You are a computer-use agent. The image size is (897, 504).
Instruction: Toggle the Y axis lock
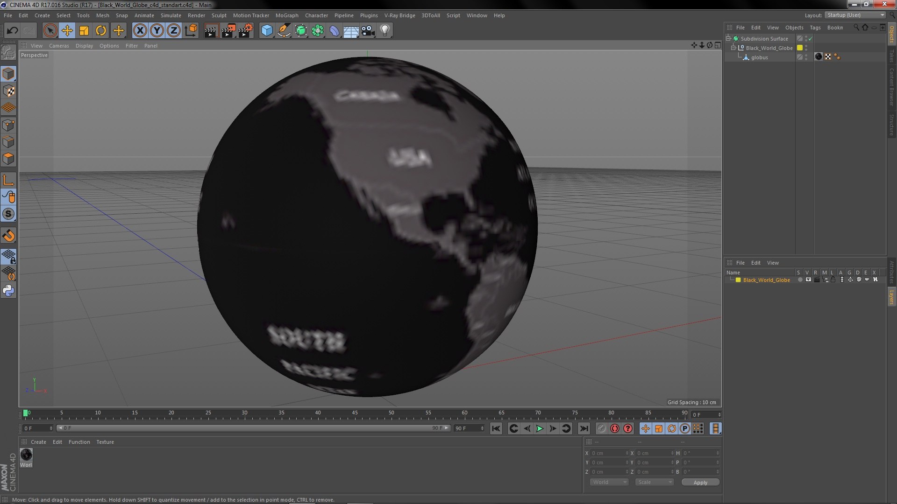click(157, 31)
